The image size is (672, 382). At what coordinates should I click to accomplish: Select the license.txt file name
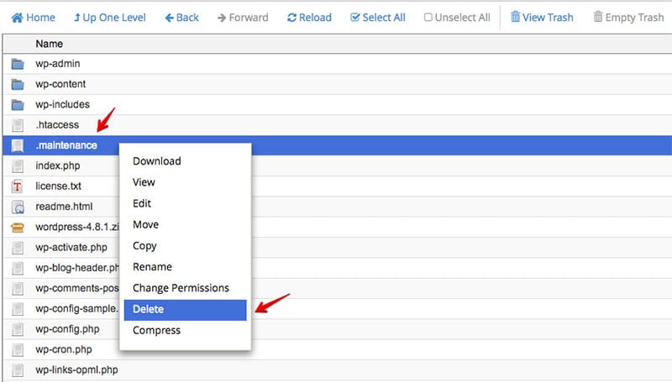pos(58,186)
